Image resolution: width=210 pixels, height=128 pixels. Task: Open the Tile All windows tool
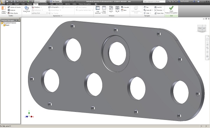pos(117,9)
